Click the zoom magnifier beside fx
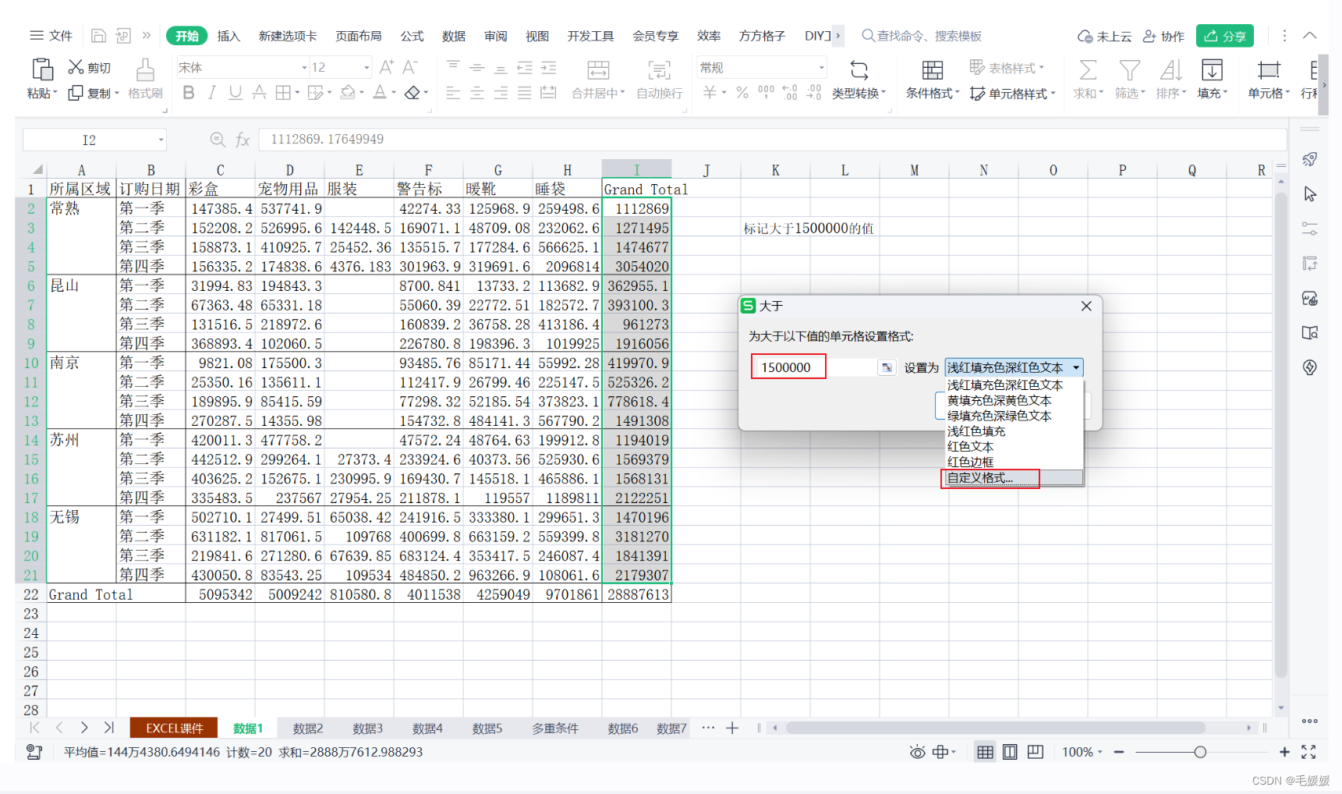 coord(218,140)
